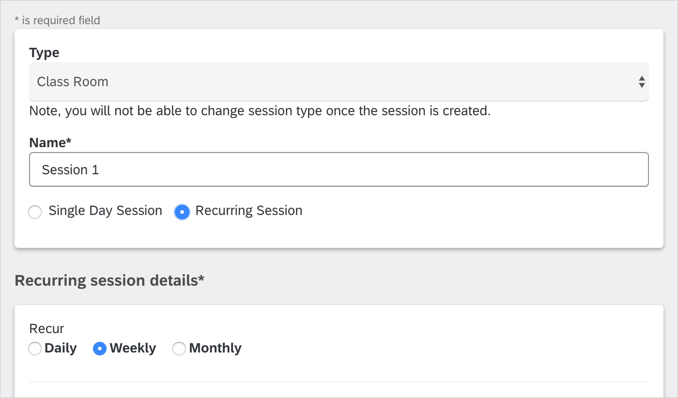Open the Type dropdown showing Class Room
Screen dimensions: 678x398
click(339, 81)
